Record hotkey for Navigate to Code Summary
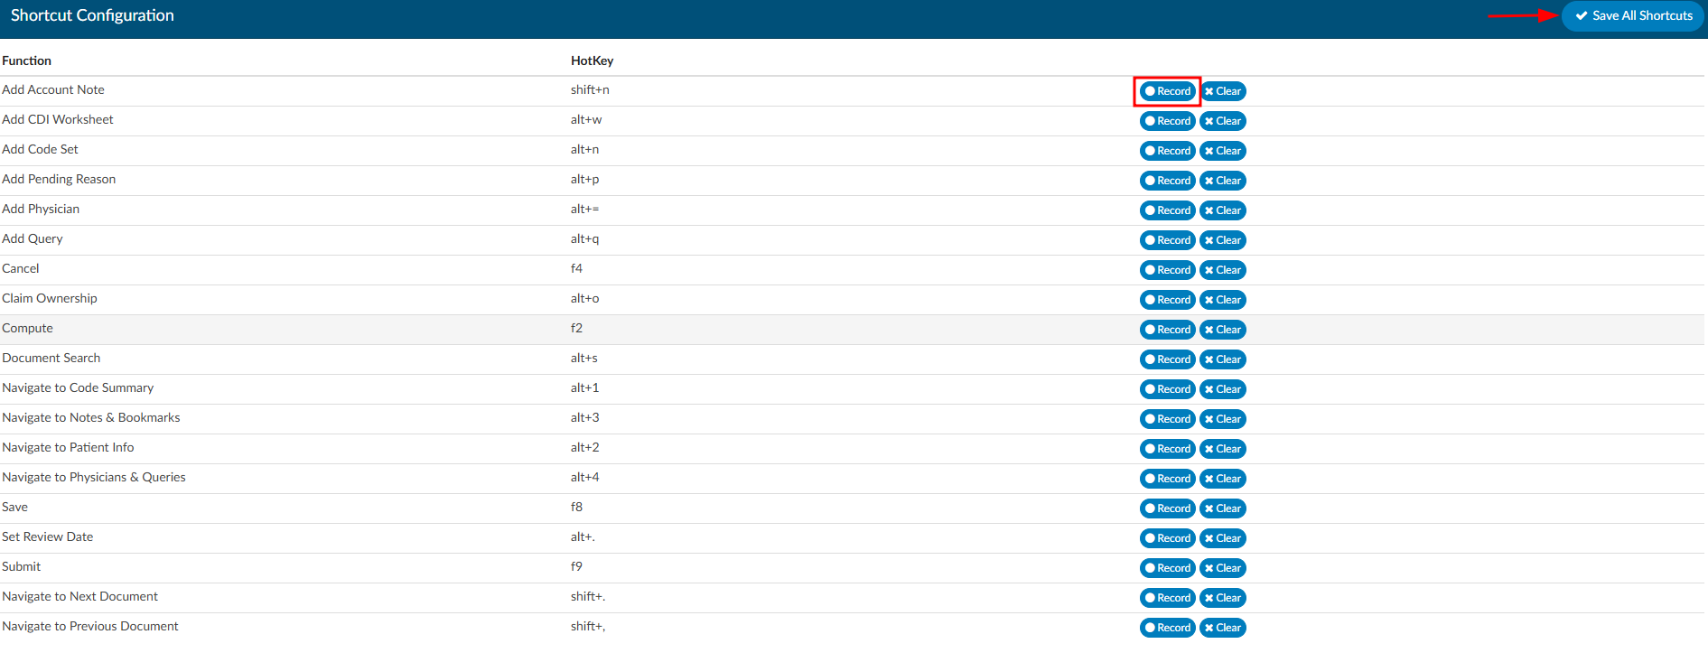The width and height of the screenshot is (1708, 653). click(x=1167, y=389)
